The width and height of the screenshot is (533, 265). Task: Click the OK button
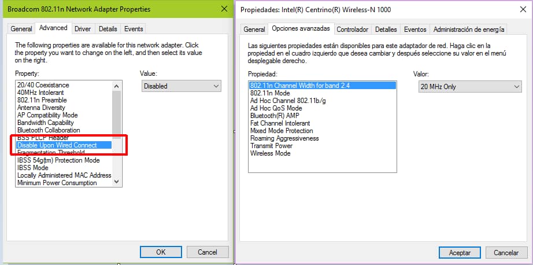point(161,252)
